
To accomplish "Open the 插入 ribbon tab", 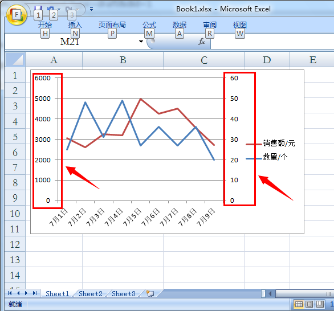I will [x=75, y=25].
